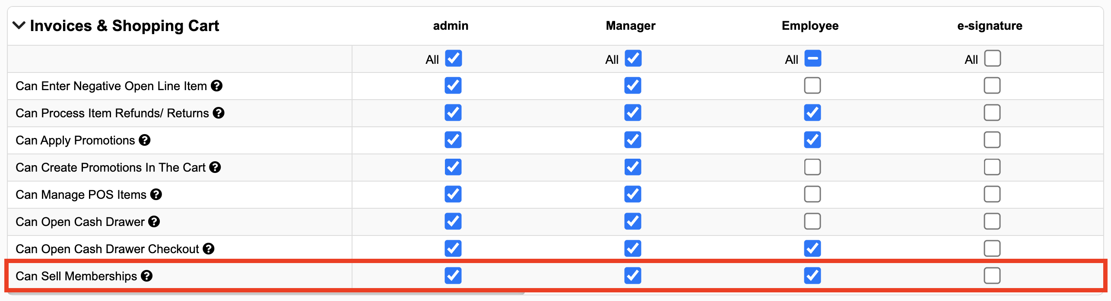This screenshot has width=1111, height=301.
Task: Enable All permissions for e-signature
Action: pyautogui.click(x=992, y=59)
